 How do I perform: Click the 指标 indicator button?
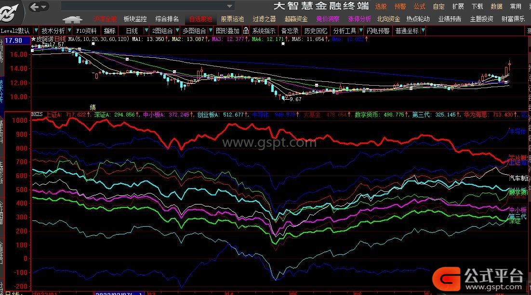tap(110, 31)
